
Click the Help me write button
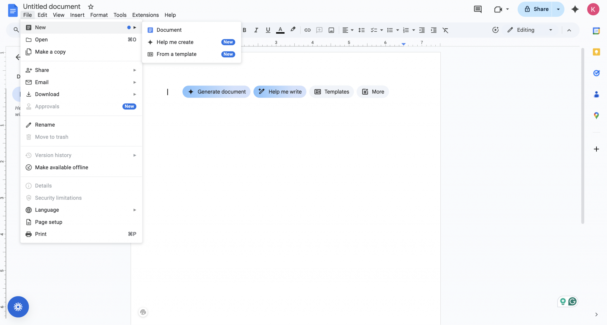(x=279, y=92)
